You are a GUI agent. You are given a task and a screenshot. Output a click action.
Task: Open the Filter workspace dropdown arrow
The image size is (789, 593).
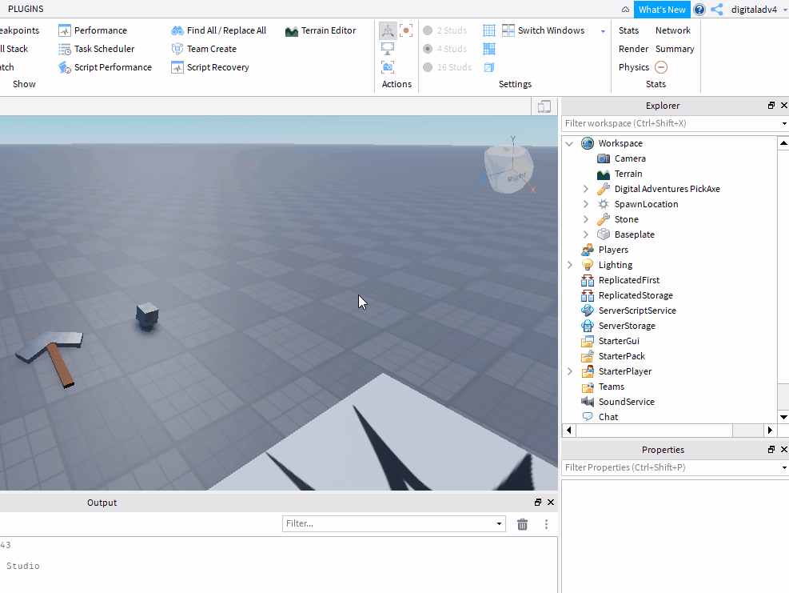[x=784, y=123]
